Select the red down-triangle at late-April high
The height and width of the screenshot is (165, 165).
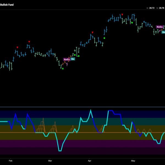[x=122, y=15]
